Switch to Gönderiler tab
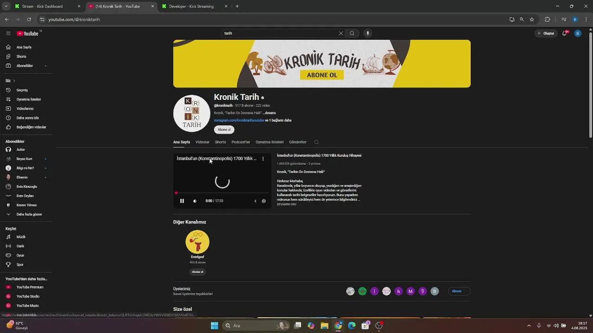 (x=298, y=142)
